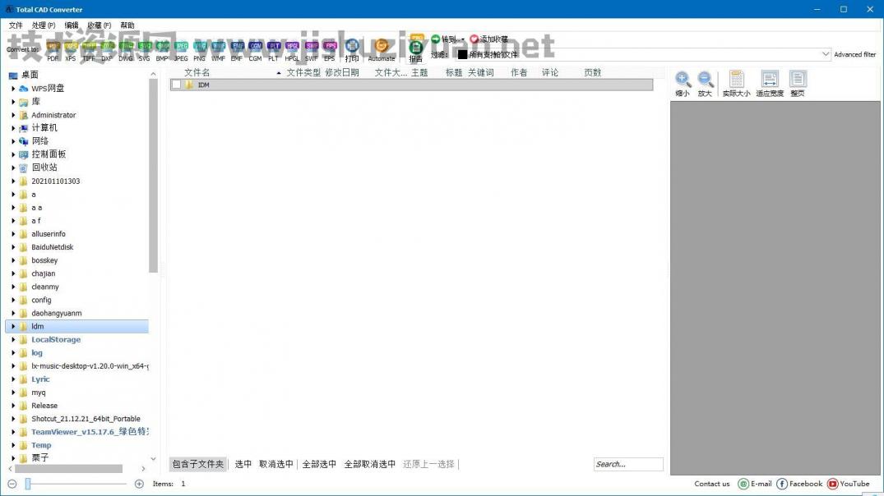Open the 收藏 (F) menu
Viewport: 884px width, 496px height.
coord(100,25)
